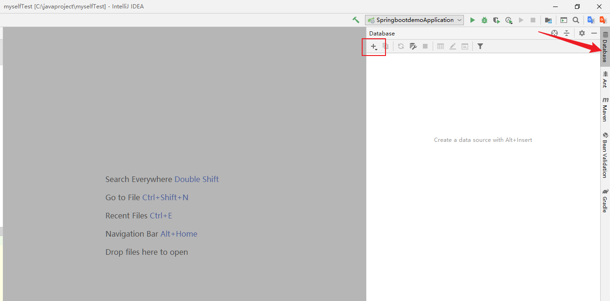Open the Table Editor grid icon
This screenshot has width=610, height=301.
click(x=441, y=46)
